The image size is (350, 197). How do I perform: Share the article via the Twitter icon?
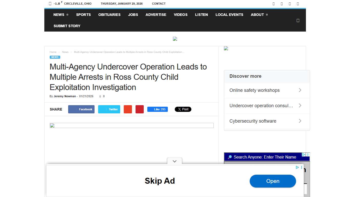pyautogui.click(x=109, y=109)
